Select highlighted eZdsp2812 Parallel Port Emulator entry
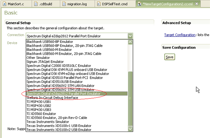 click(x=77, y=94)
